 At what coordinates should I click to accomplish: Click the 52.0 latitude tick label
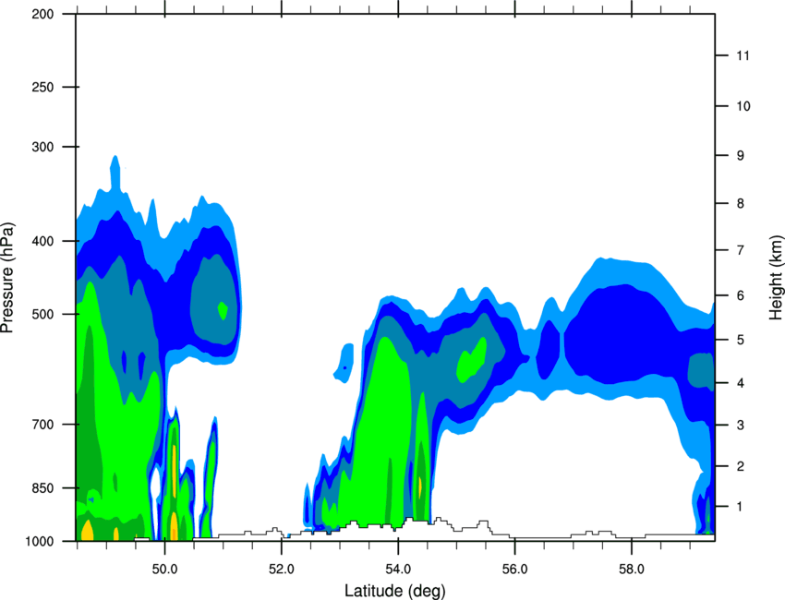pyautogui.click(x=282, y=570)
